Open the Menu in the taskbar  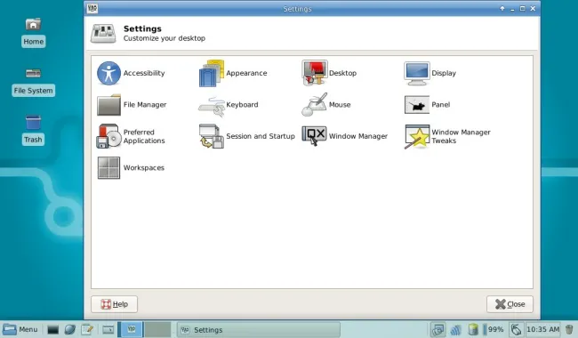(20, 329)
